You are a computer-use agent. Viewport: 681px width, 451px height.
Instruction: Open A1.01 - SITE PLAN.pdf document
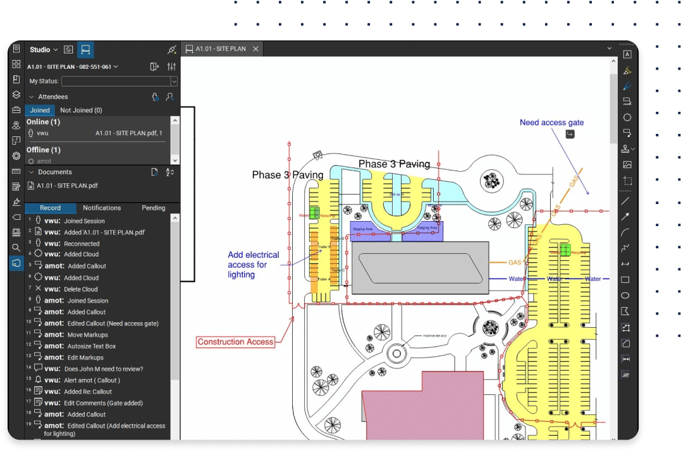click(x=67, y=186)
